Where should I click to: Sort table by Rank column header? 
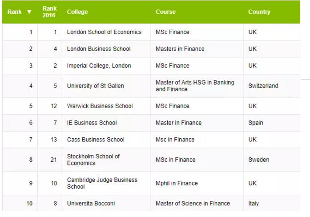[x=15, y=12]
